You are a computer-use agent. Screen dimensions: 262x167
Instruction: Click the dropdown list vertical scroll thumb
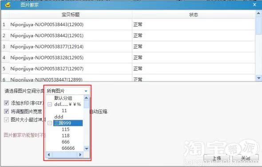(87, 104)
